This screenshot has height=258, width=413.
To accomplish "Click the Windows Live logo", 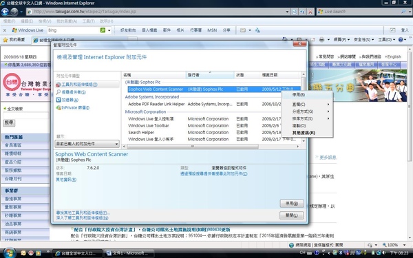I will [x=28, y=30].
